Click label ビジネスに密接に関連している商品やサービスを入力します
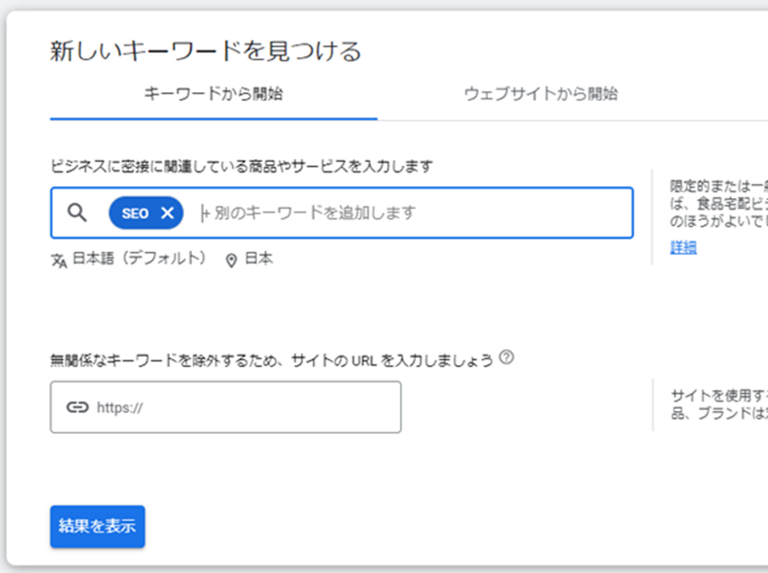The width and height of the screenshot is (768, 573). pos(241,167)
